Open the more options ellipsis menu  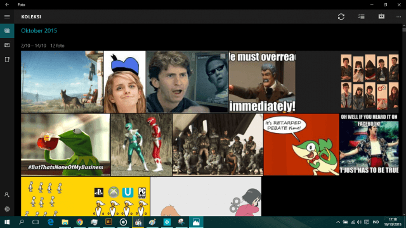click(x=398, y=17)
